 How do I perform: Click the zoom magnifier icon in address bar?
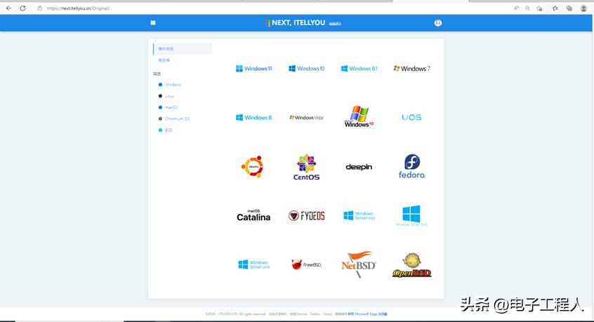pyautogui.click(x=527, y=8)
